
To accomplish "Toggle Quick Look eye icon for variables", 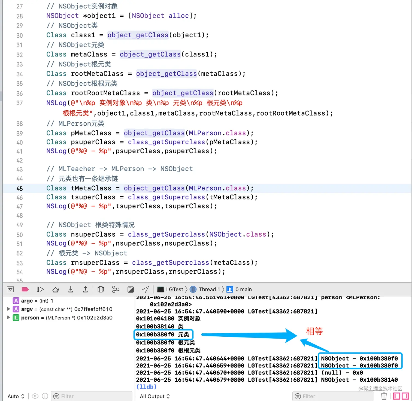I will [x=35, y=396].
